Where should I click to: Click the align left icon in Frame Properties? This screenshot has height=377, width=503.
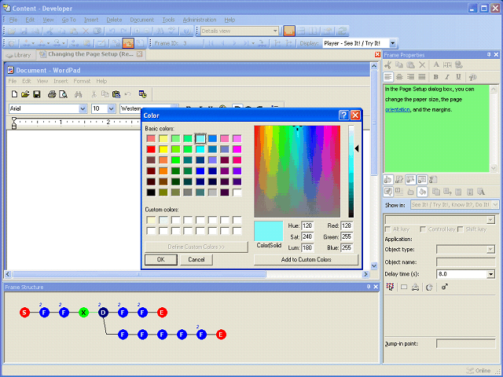pyautogui.click(x=388, y=77)
